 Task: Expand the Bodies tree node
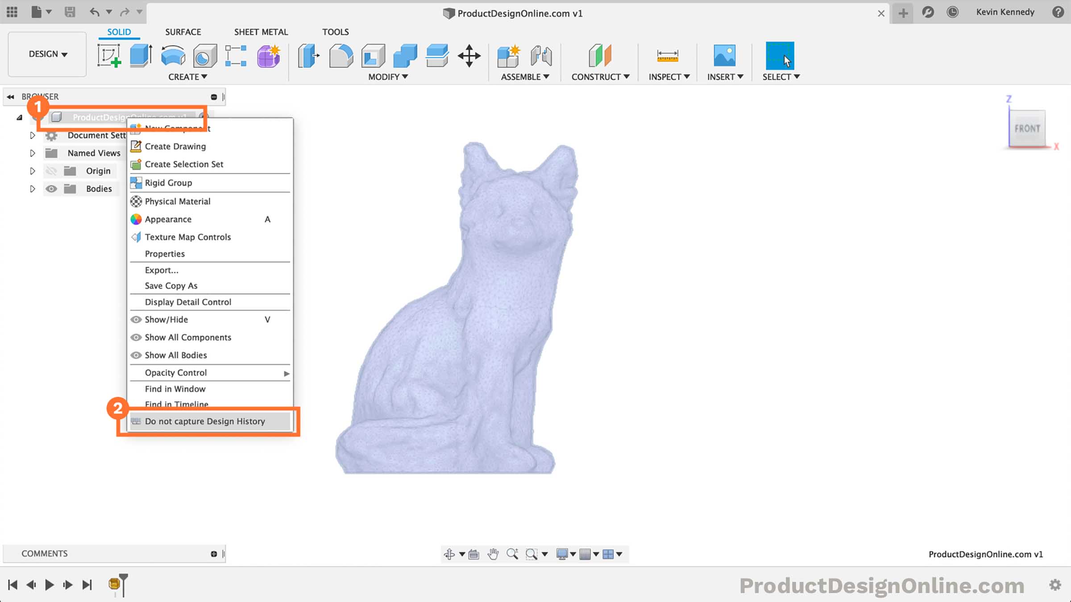[x=32, y=189]
